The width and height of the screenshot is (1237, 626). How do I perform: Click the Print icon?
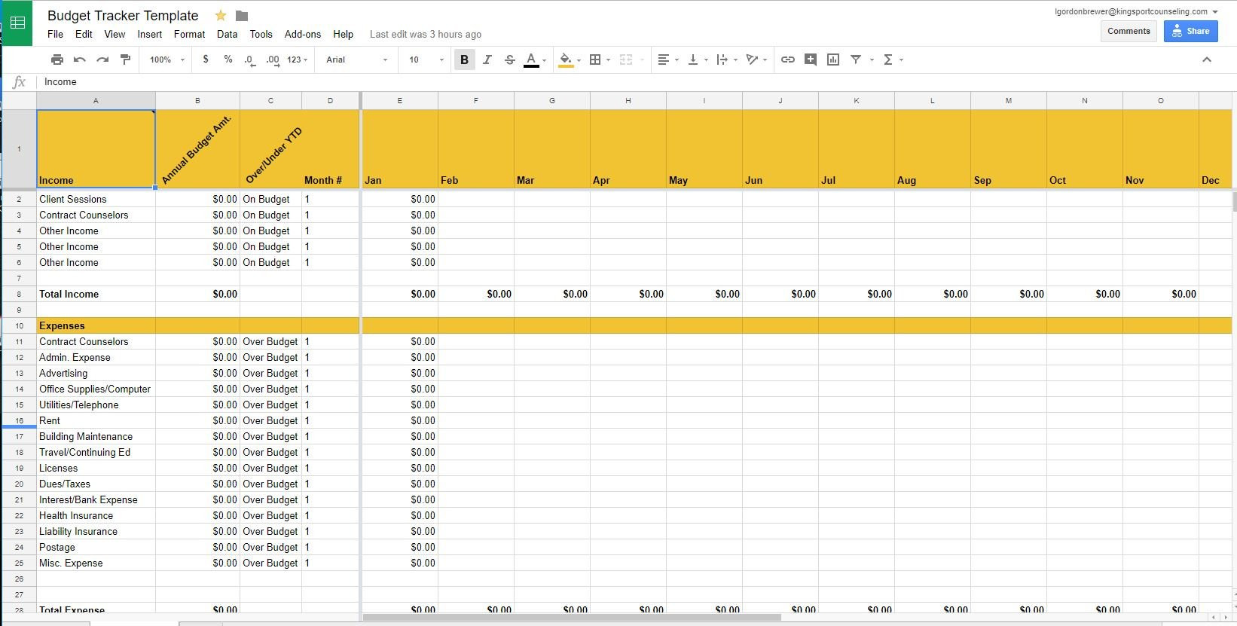pos(57,60)
